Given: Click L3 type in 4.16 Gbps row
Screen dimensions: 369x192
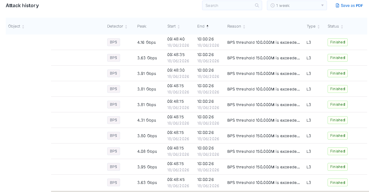Looking at the screenshot, I should [309, 43].
